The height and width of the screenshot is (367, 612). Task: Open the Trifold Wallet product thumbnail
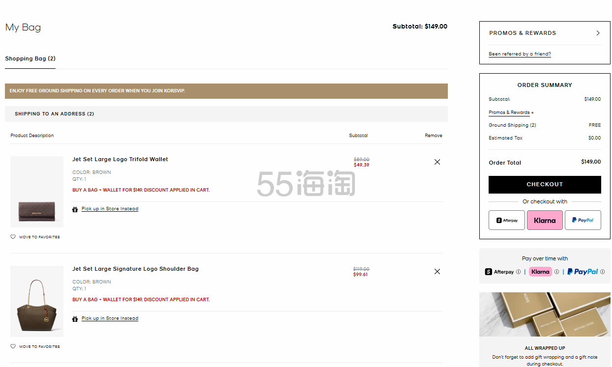tap(37, 192)
